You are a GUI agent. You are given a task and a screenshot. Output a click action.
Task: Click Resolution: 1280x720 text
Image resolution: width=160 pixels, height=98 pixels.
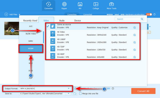(96, 50)
